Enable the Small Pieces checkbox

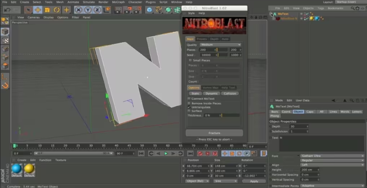[190, 60]
